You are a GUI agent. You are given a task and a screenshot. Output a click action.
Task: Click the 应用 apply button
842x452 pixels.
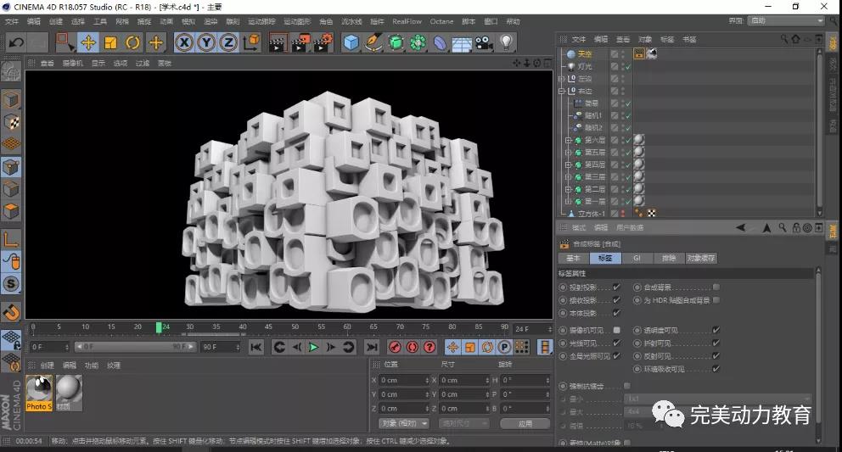[525, 423]
